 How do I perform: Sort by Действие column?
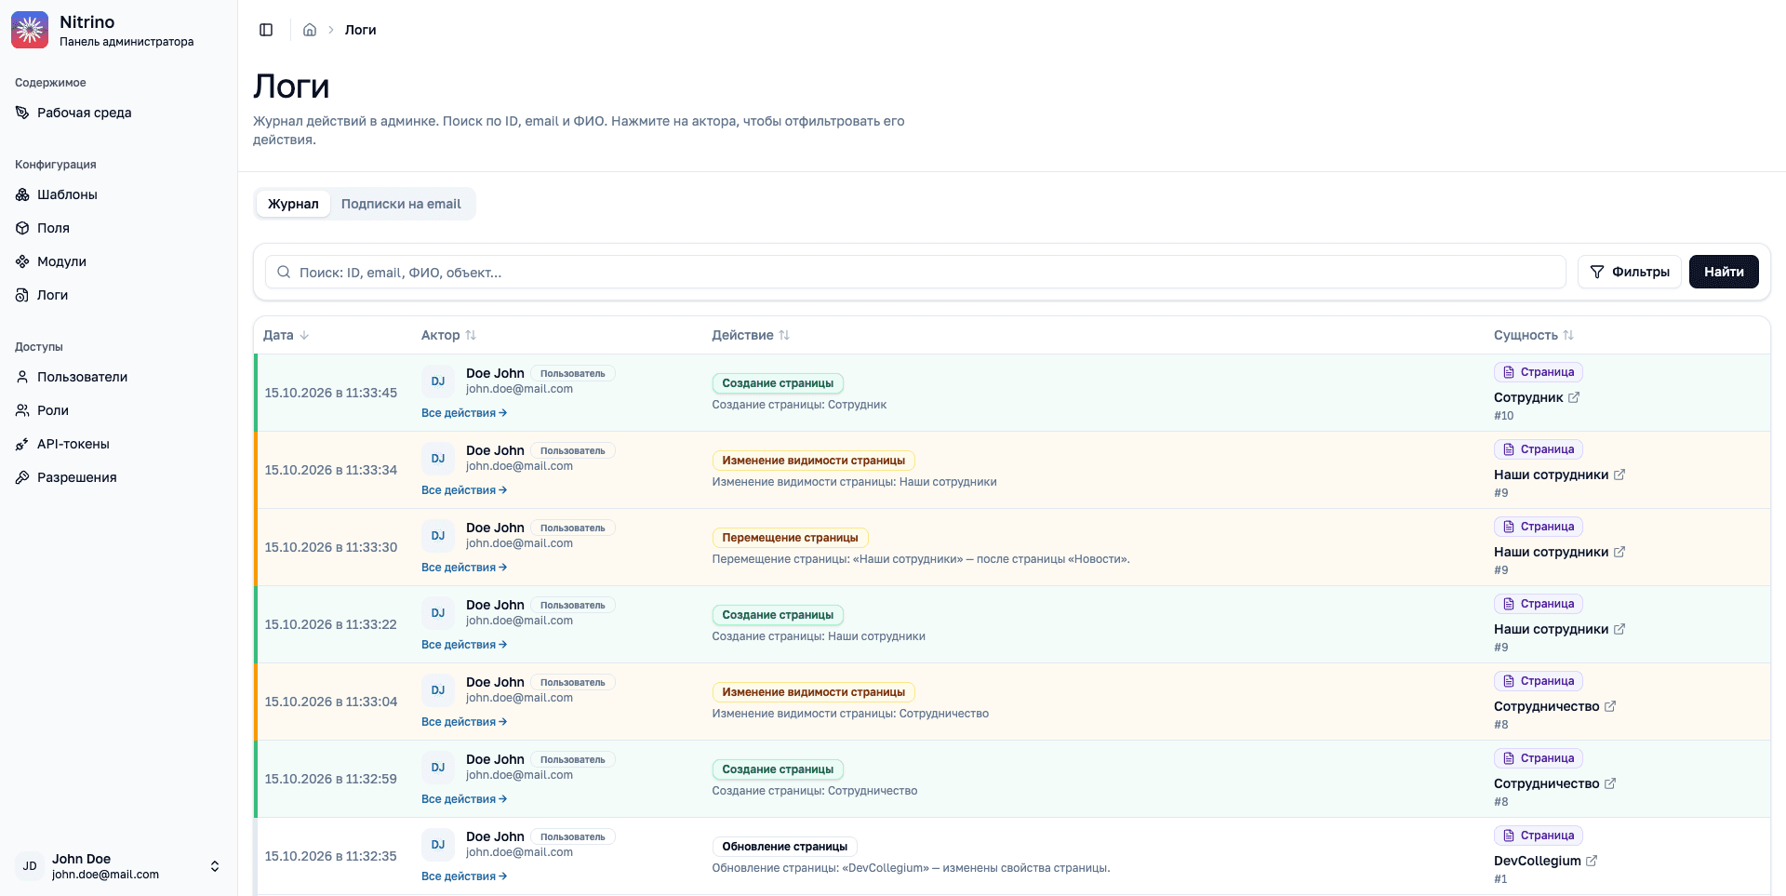751,335
